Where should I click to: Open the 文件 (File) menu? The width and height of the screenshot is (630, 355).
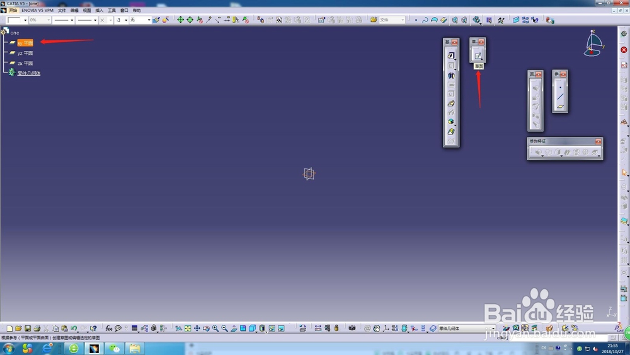pos(62,11)
